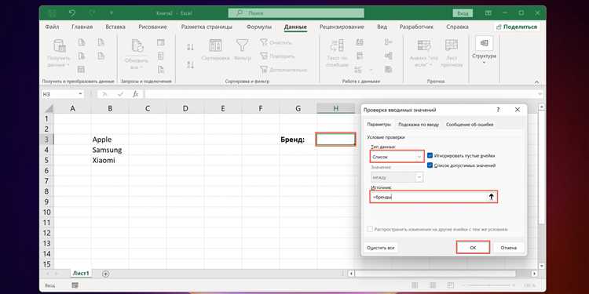Screen dimensions: 589x294
Task: Switch to Page Layout view in status bar
Action: click(433, 285)
